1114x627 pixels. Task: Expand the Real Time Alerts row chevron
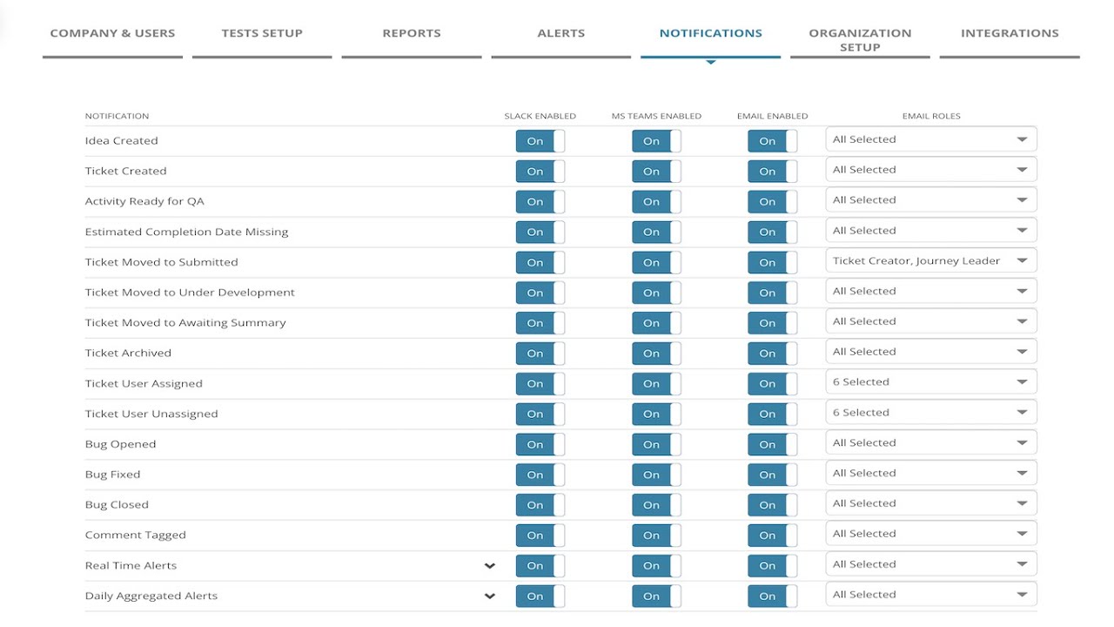click(490, 566)
